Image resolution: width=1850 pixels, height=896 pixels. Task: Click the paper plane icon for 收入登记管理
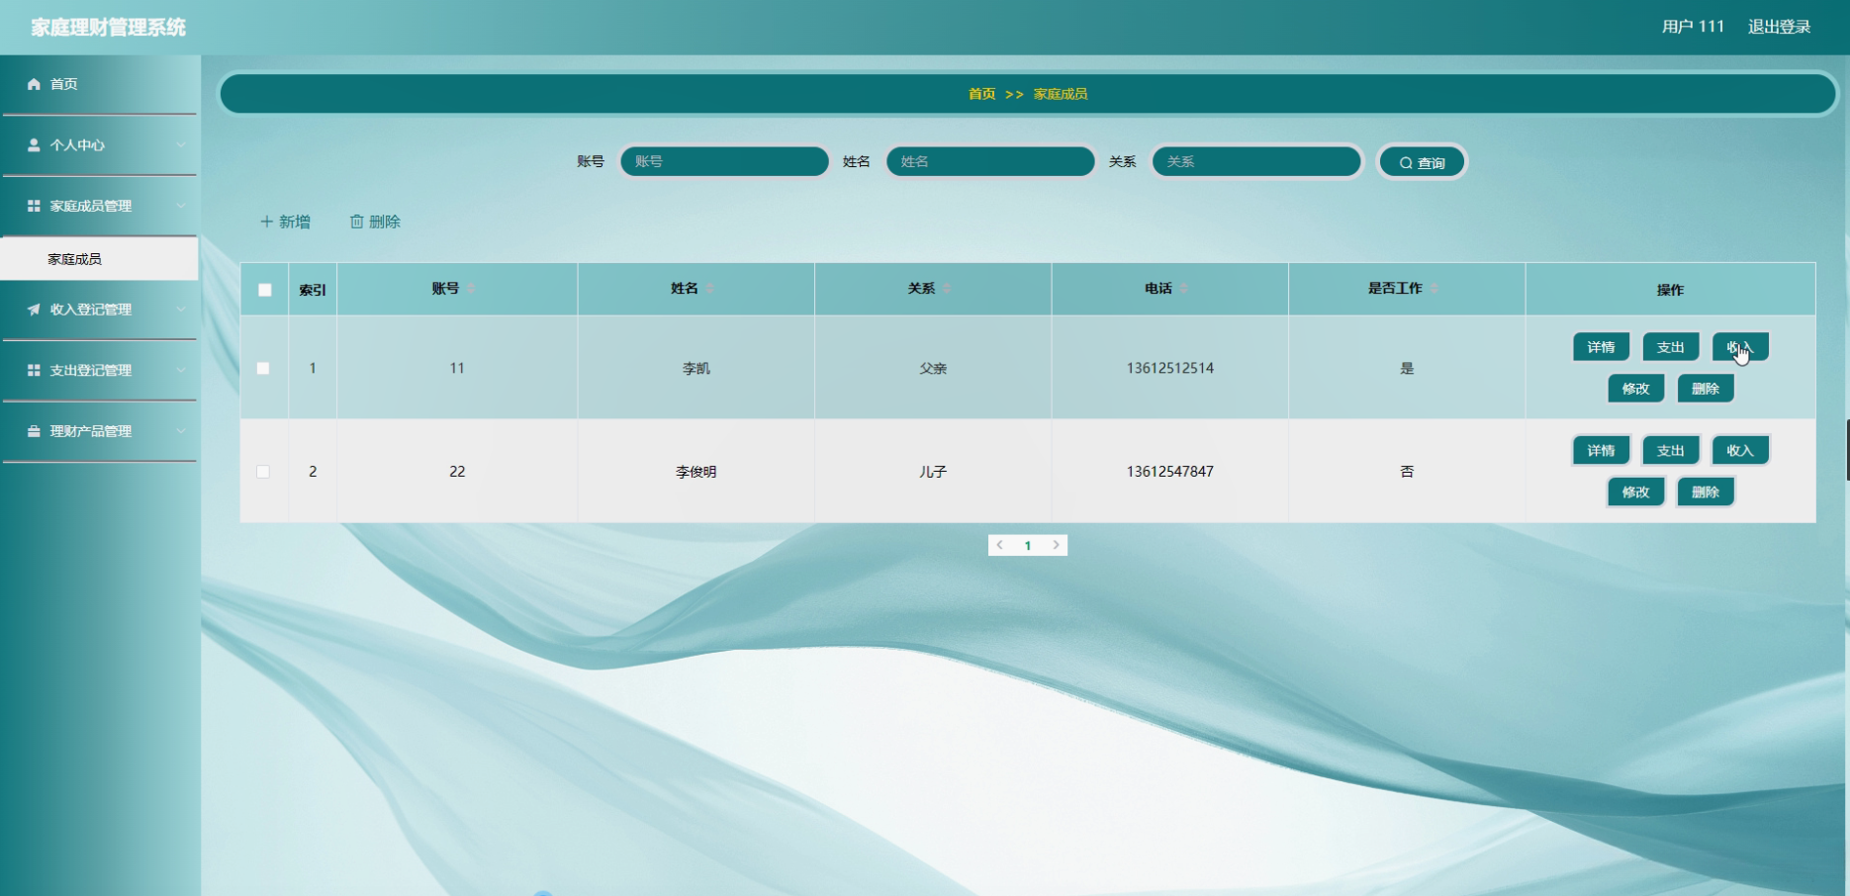click(34, 310)
